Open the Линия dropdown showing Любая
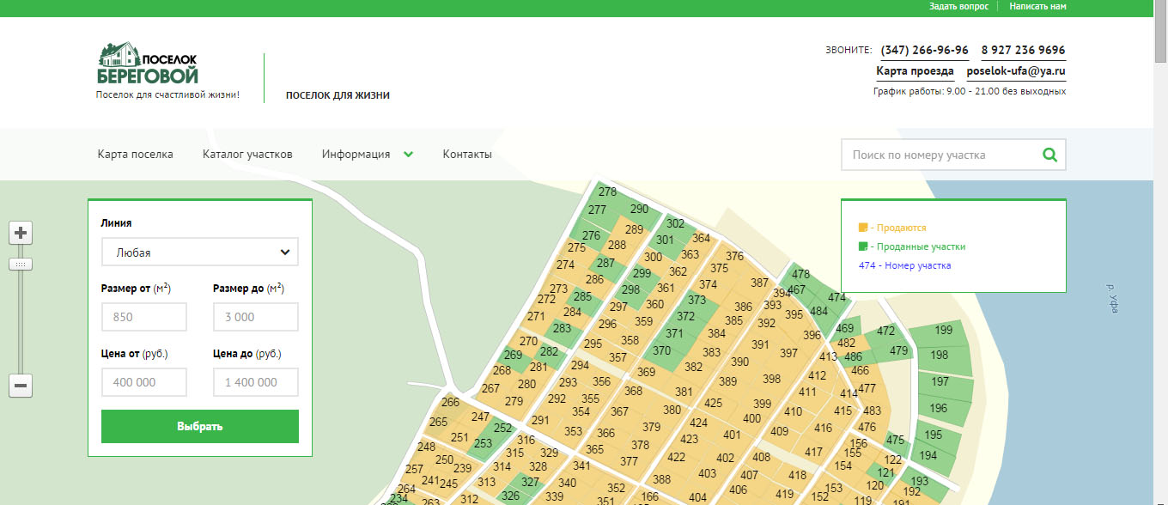 200,252
